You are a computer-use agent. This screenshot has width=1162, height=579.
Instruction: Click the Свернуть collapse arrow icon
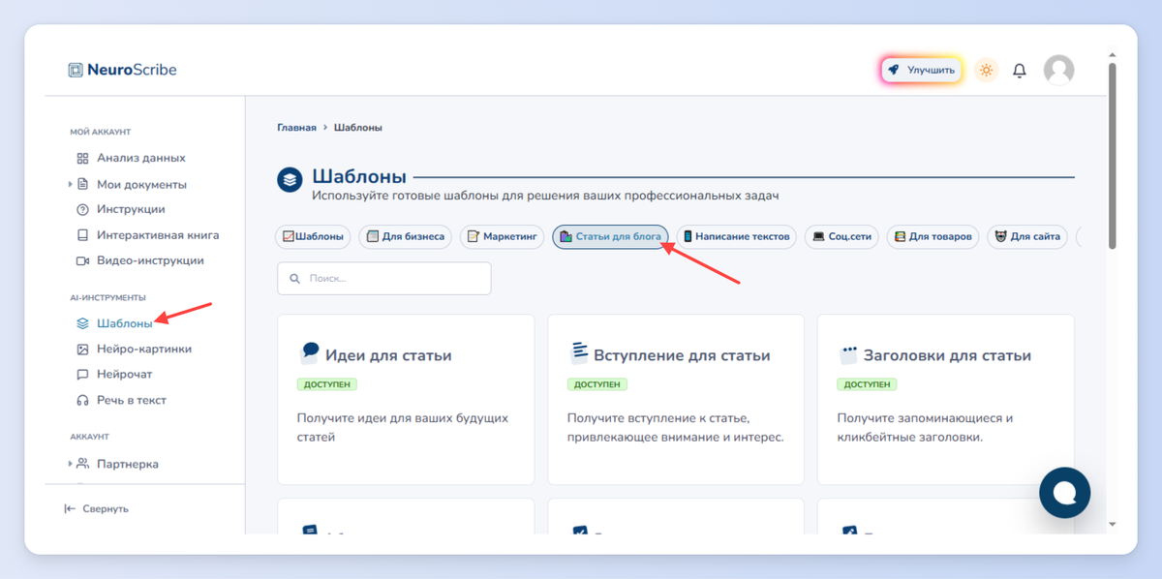pos(70,508)
